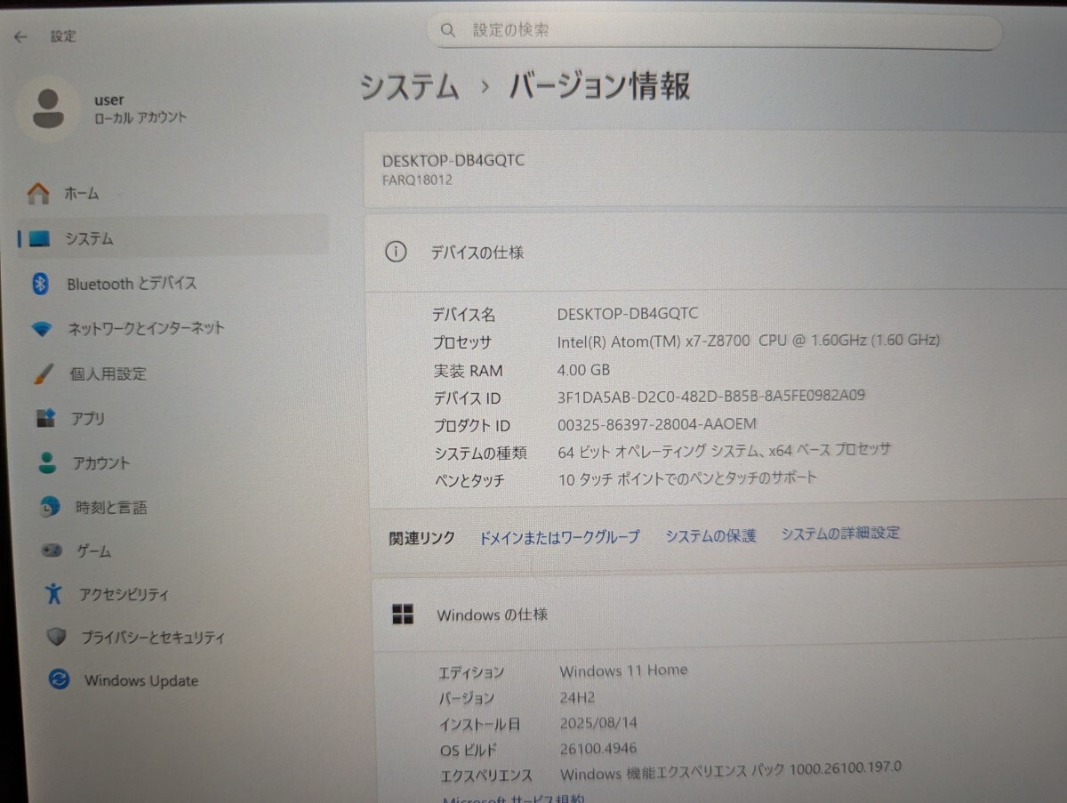Click the magnifier icon in 設定の検索

point(449,30)
